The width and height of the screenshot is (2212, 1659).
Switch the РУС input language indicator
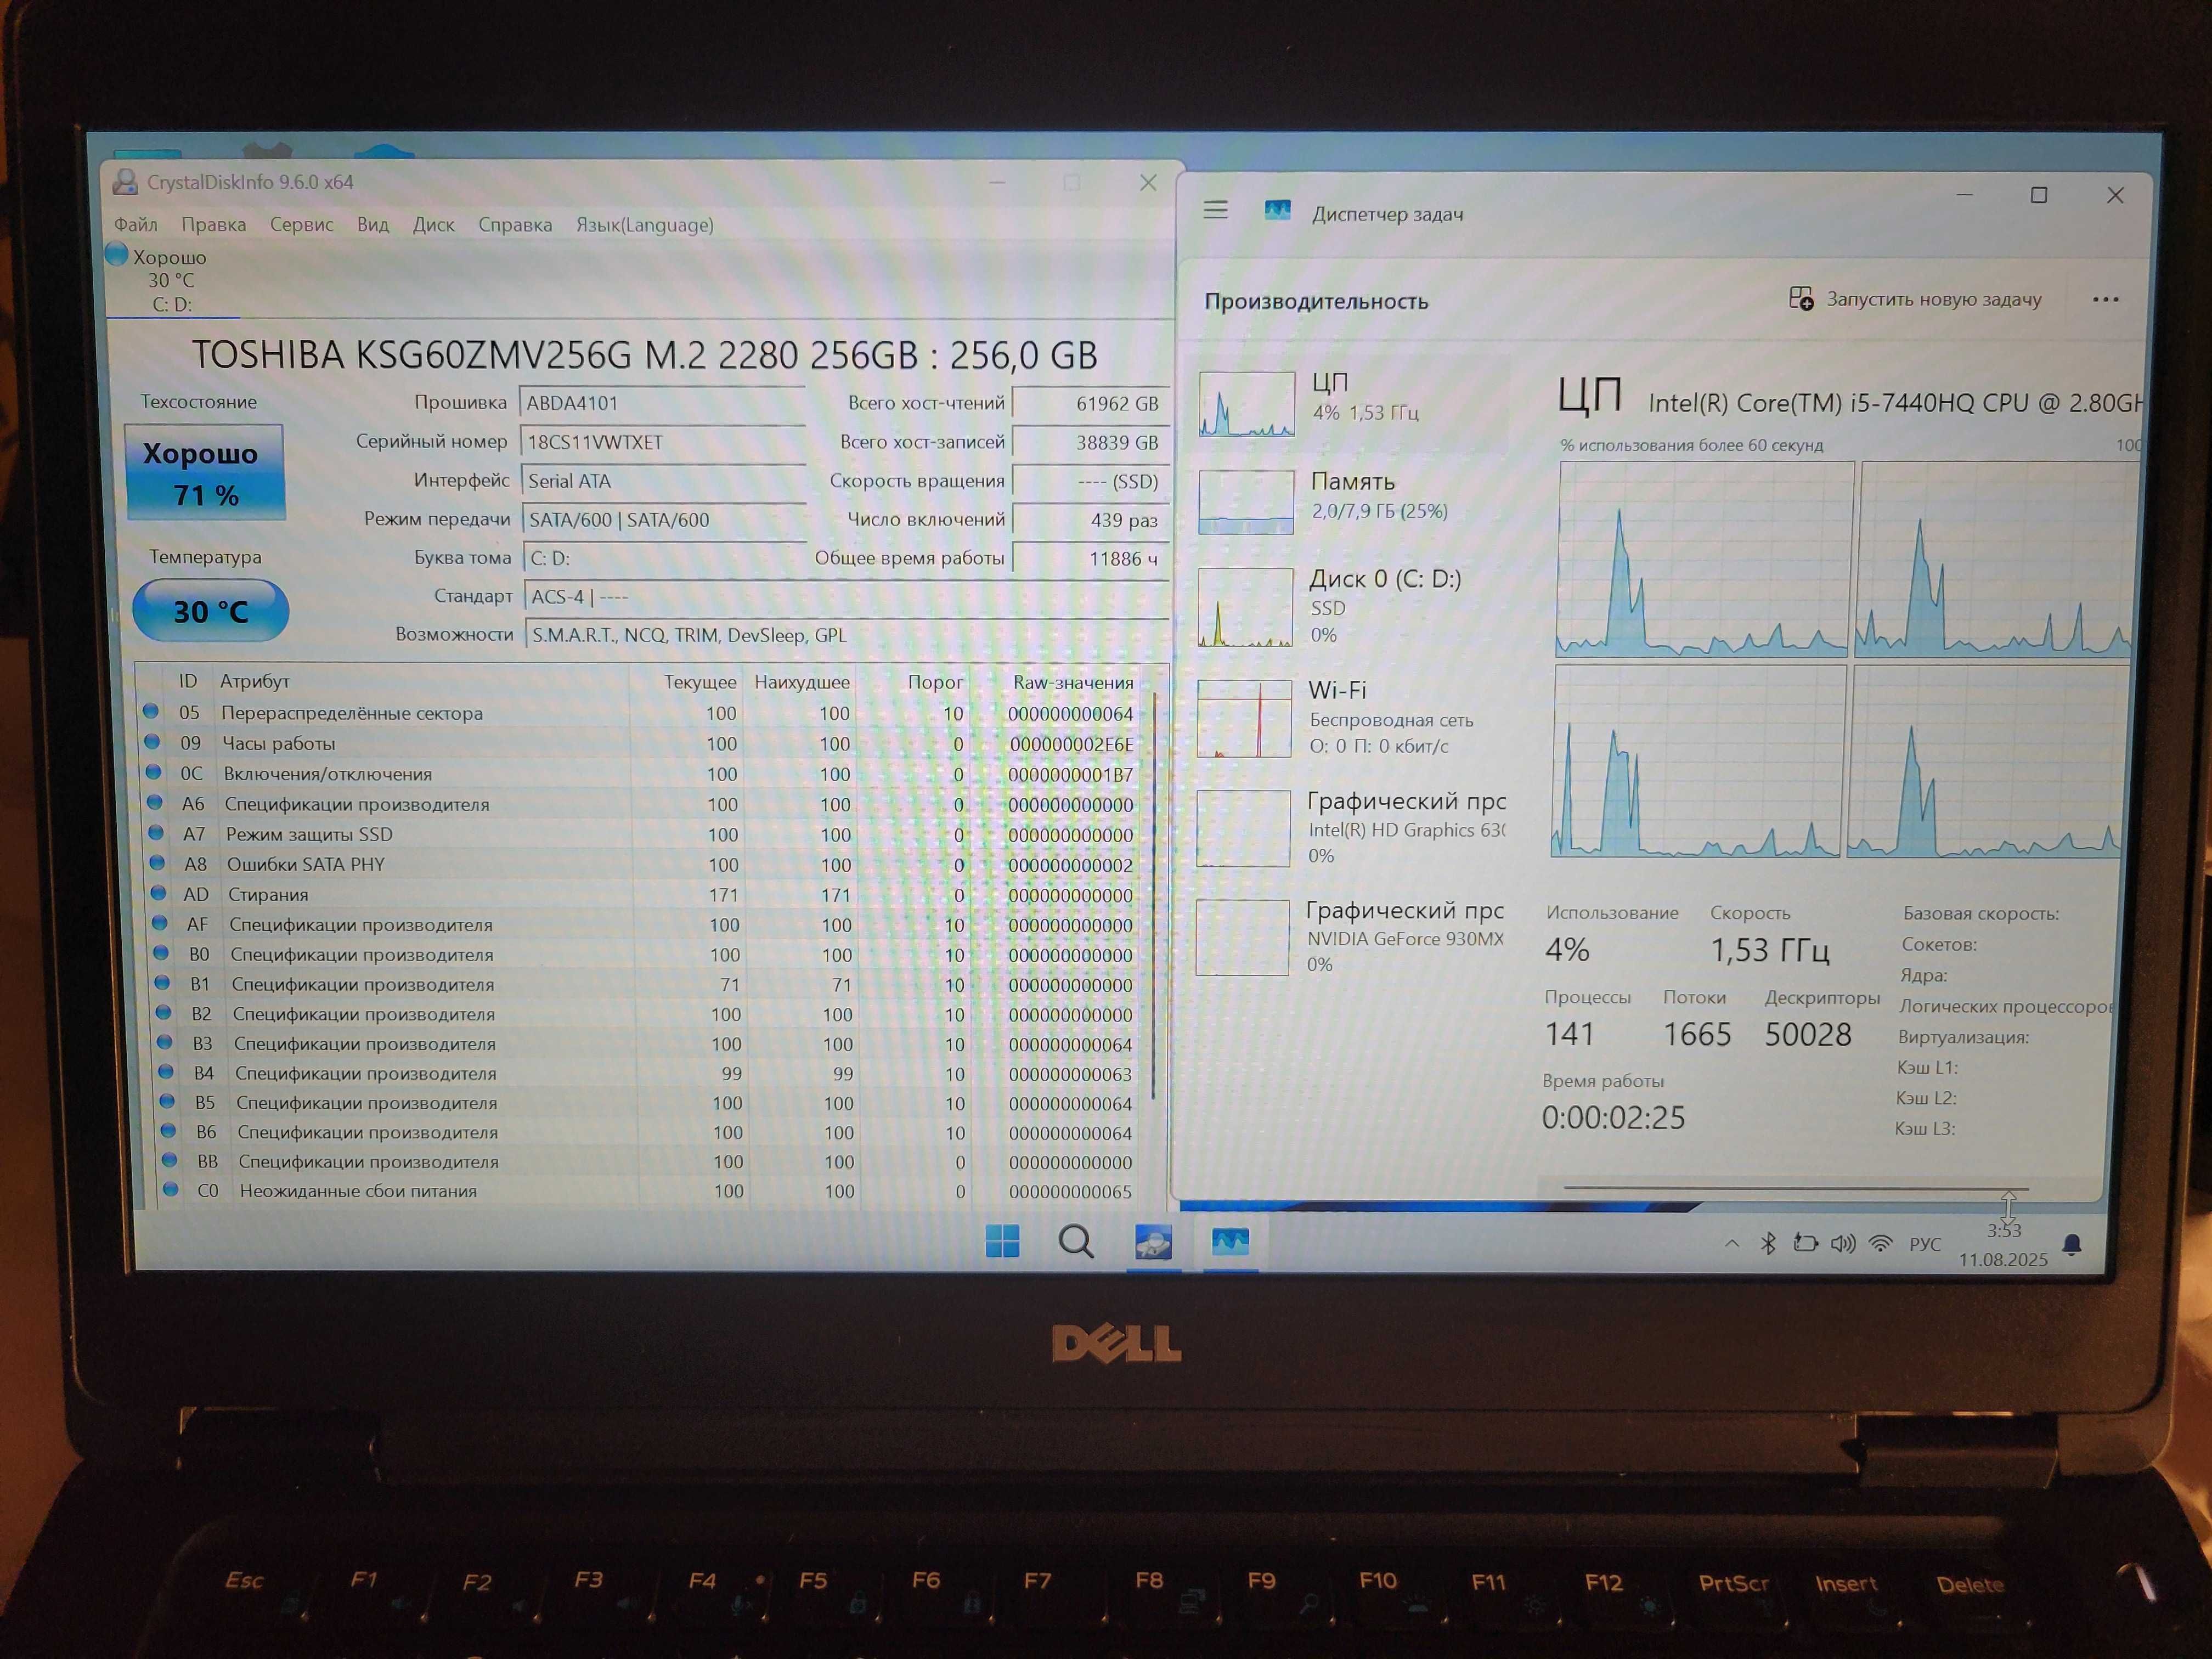1925,1244
